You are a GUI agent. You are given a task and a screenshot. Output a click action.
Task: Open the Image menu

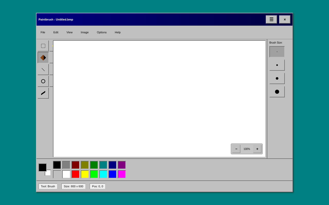85,32
